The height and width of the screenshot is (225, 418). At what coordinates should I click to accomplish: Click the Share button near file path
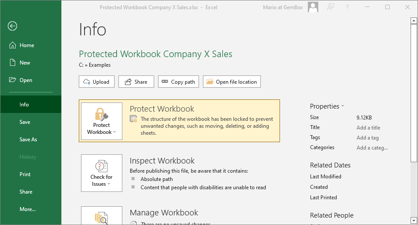coord(136,82)
